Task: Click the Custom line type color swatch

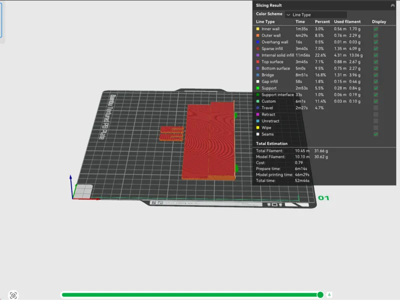Action: 257,101
